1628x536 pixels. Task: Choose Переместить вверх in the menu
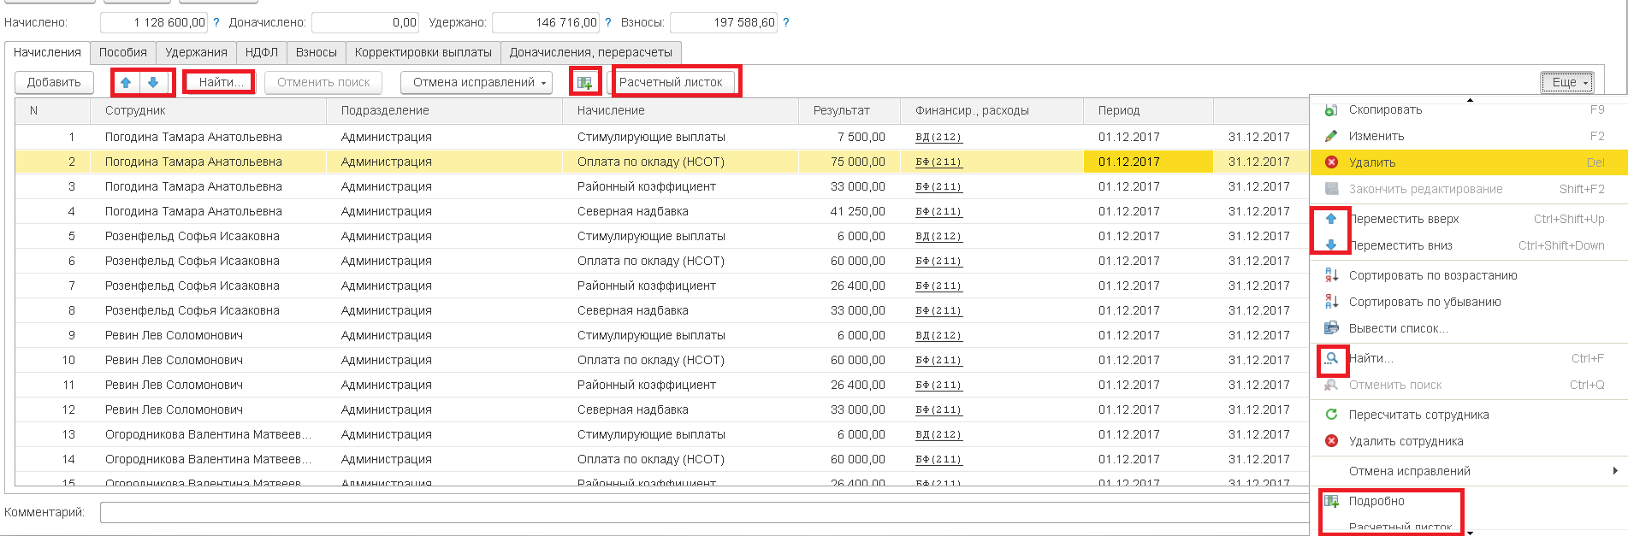coord(1469,219)
